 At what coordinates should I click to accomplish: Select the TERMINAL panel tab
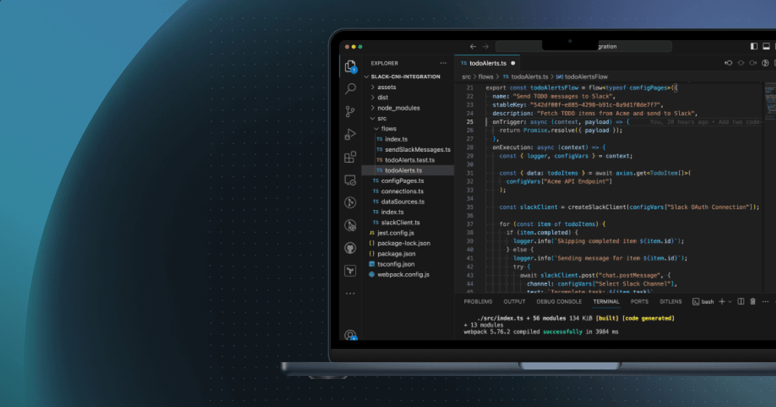point(606,302)
